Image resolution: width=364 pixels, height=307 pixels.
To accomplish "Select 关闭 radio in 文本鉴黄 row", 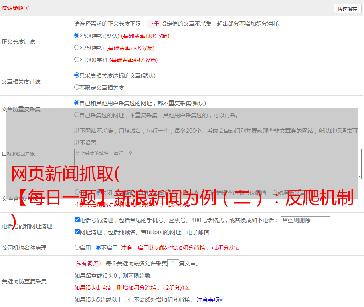I will tap(98, 192).
